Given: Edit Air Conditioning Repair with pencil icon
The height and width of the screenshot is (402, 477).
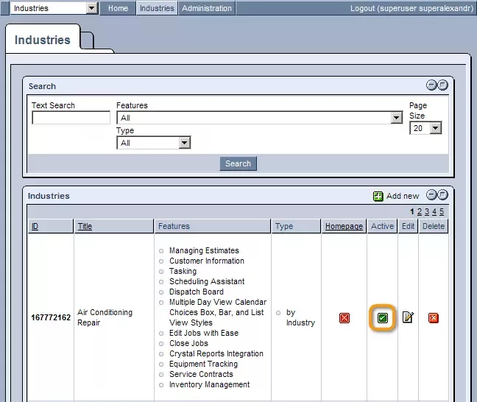Looking at the screenshot, I should [408, 317].
